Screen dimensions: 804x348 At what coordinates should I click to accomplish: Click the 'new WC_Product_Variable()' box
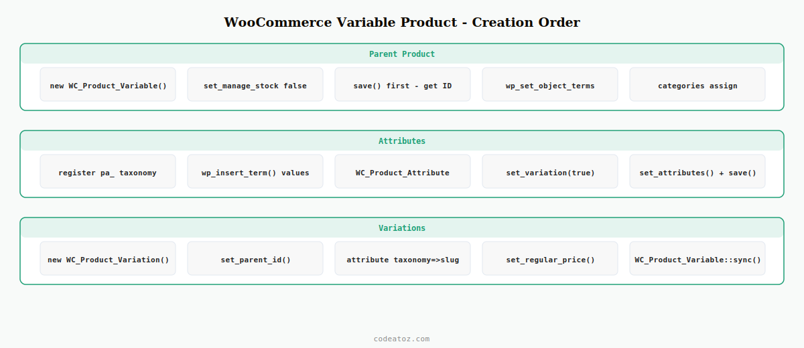click(x=108, y=84)
